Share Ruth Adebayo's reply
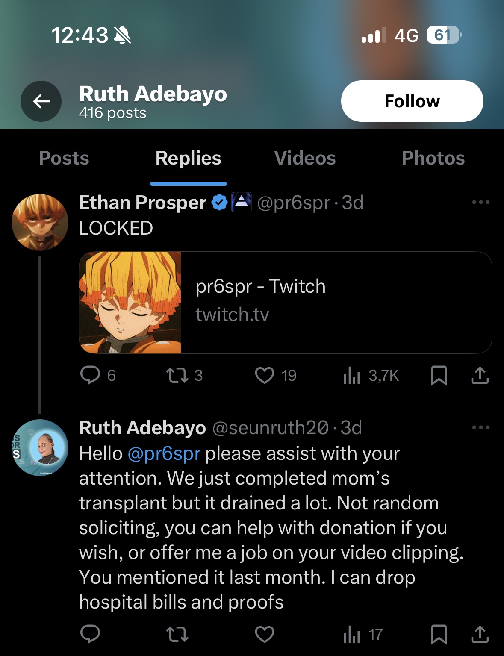The width and height of the screenshot is (504, 656). [480, 634]
